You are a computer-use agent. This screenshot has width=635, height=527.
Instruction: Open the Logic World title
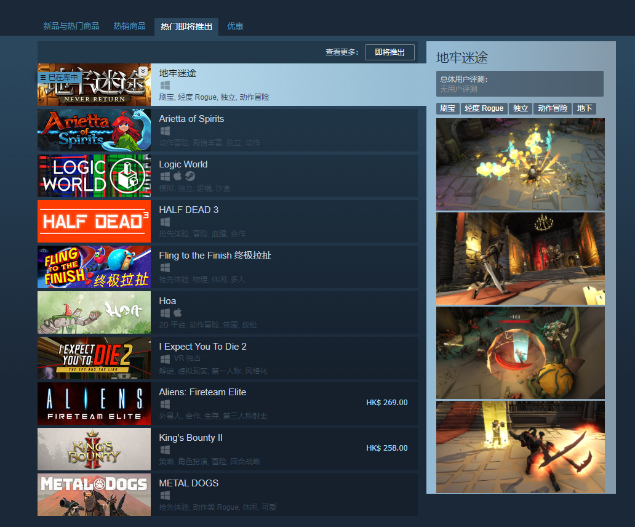pos(183,164)
